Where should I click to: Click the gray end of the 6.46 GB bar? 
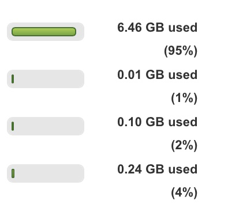coord(80,32)
